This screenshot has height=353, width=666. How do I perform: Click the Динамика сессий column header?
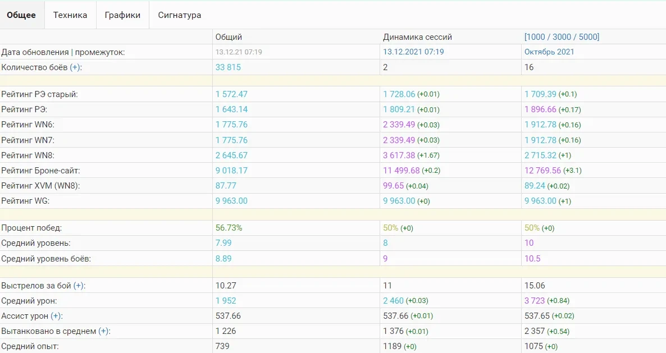[417, 37]
